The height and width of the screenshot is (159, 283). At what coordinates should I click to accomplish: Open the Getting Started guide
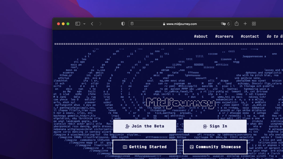(145, 147)
